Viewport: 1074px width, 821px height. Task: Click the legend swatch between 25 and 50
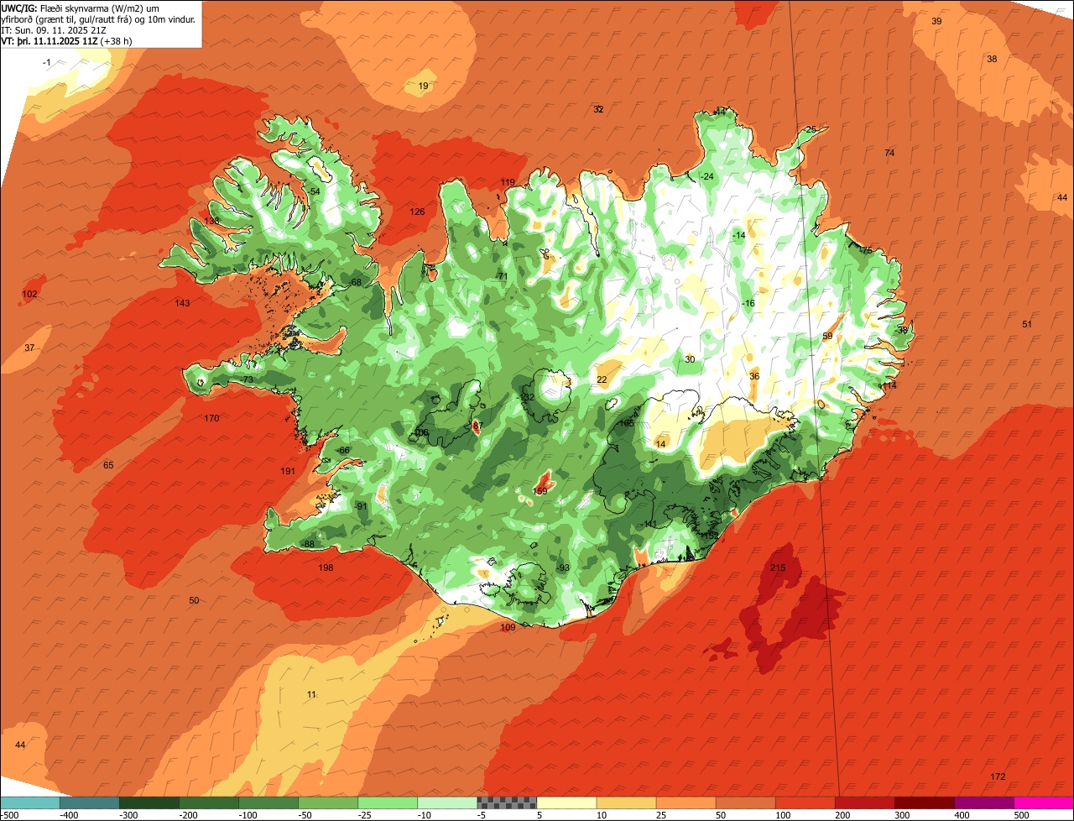pos(686,803)
